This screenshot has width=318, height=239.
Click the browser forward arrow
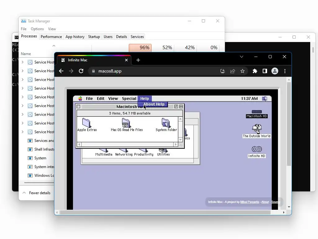tap(71, 71)
